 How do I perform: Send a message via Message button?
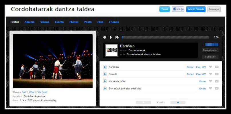pyautogui.click(x=214, y=9)
